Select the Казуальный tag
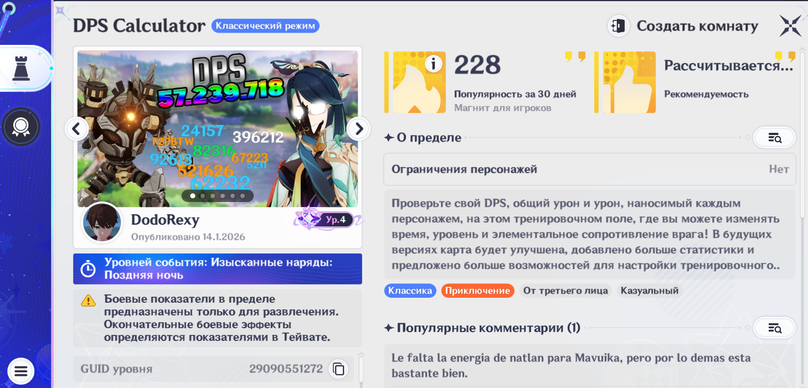 (649, 291)
